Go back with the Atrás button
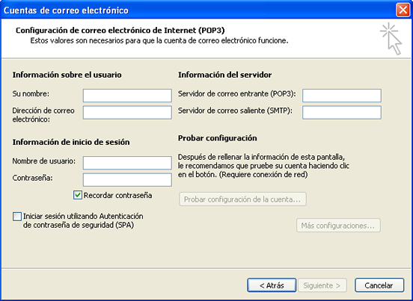The height and width of the screenshot is (301, 413). pos(272,285)
